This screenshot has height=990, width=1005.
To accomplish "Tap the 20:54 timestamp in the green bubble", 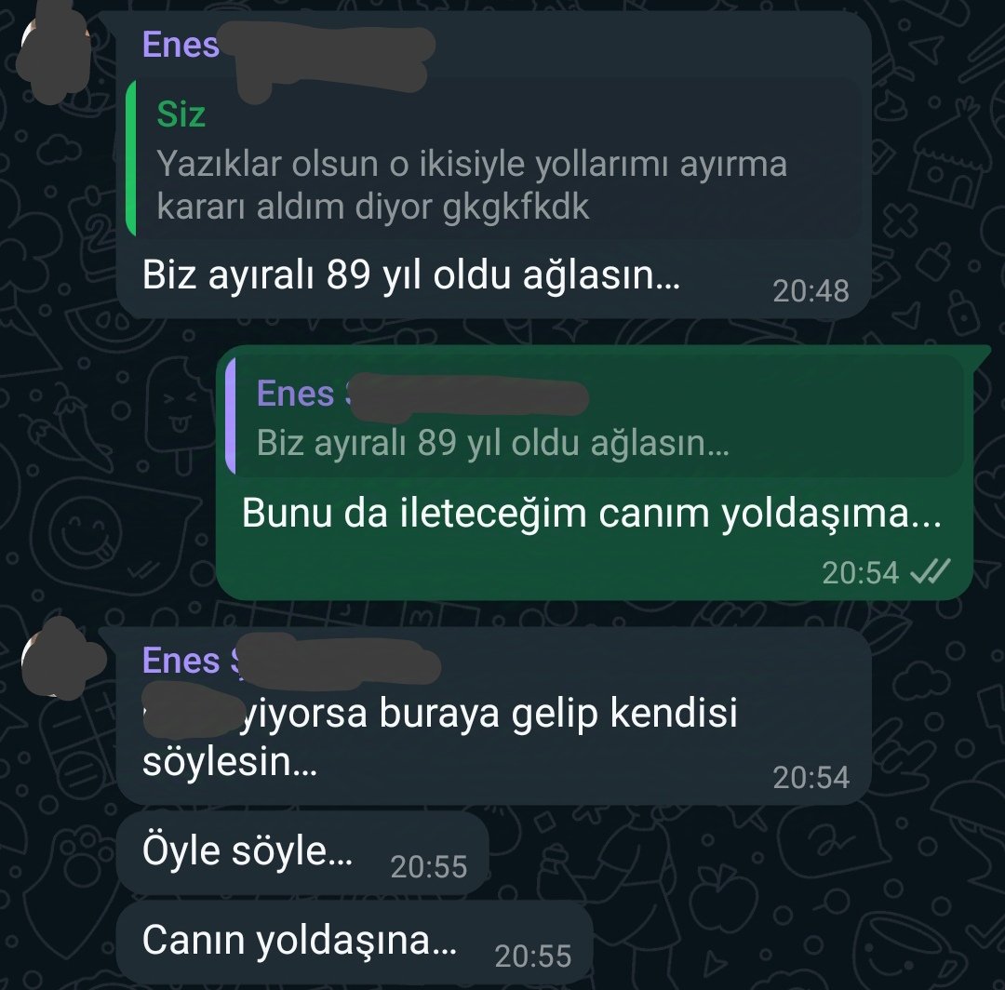I will [x=860, y=573].
